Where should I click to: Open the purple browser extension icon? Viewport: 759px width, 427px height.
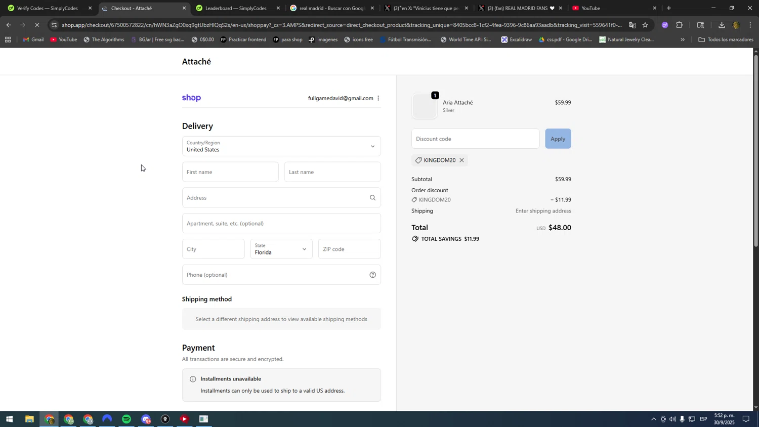665,25
